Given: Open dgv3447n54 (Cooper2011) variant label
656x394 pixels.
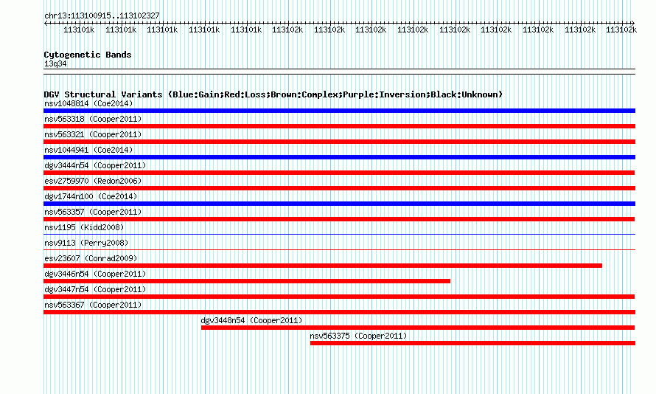Looking at the screenshot, I should (95, 289).
